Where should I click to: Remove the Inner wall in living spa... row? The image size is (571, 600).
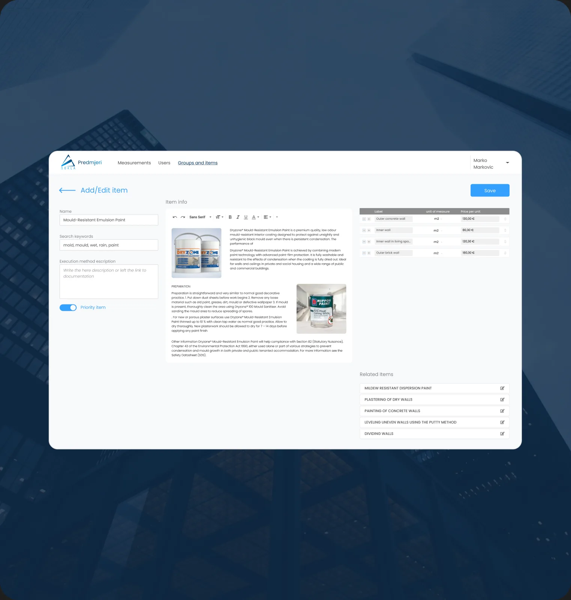pos(364,242)
